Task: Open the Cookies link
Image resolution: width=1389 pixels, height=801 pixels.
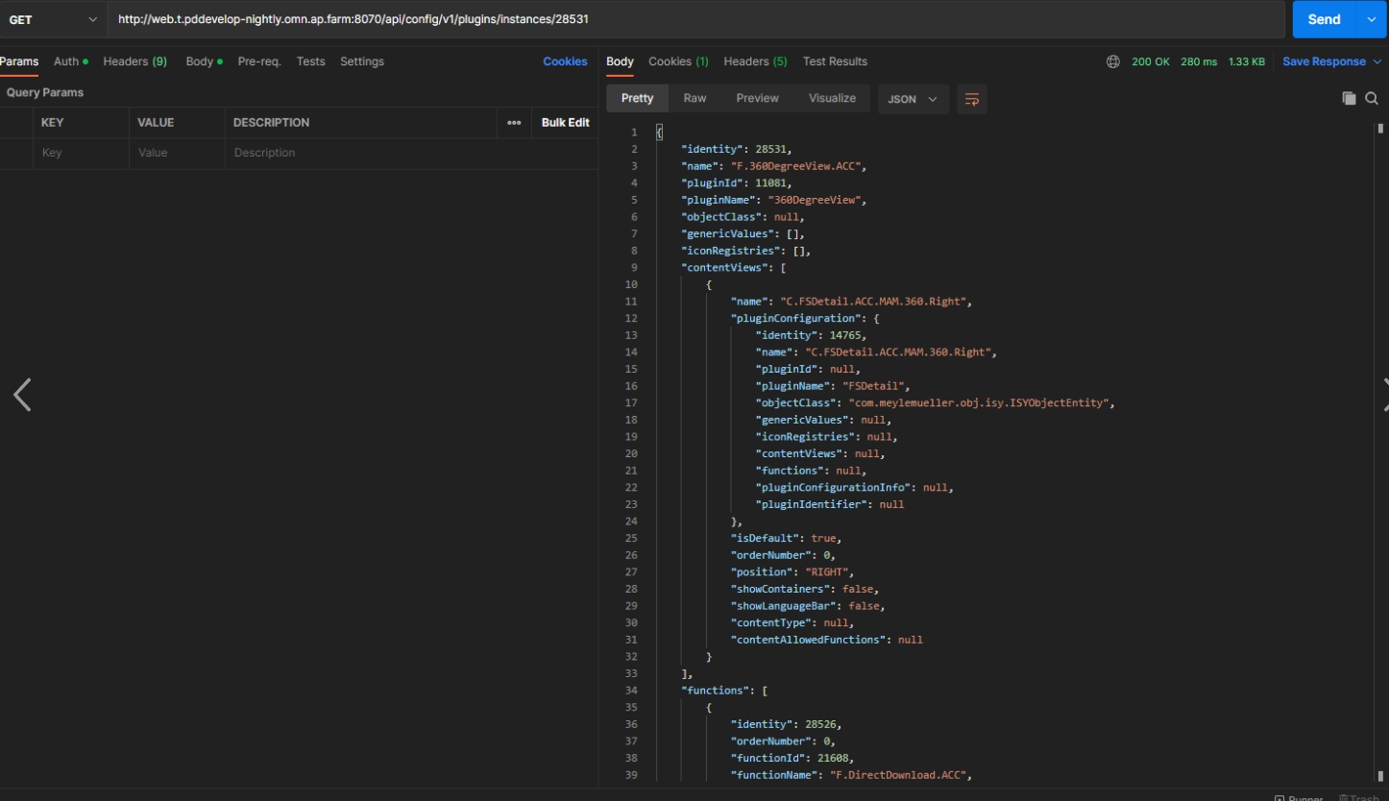Action: pyautogui.click(x=565, y=61)
